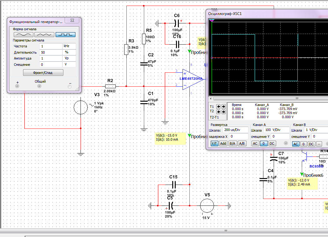Viewport: 328px width, 237px height.
Task: Select the square waveform button
Action: click(x=65, y=35)
